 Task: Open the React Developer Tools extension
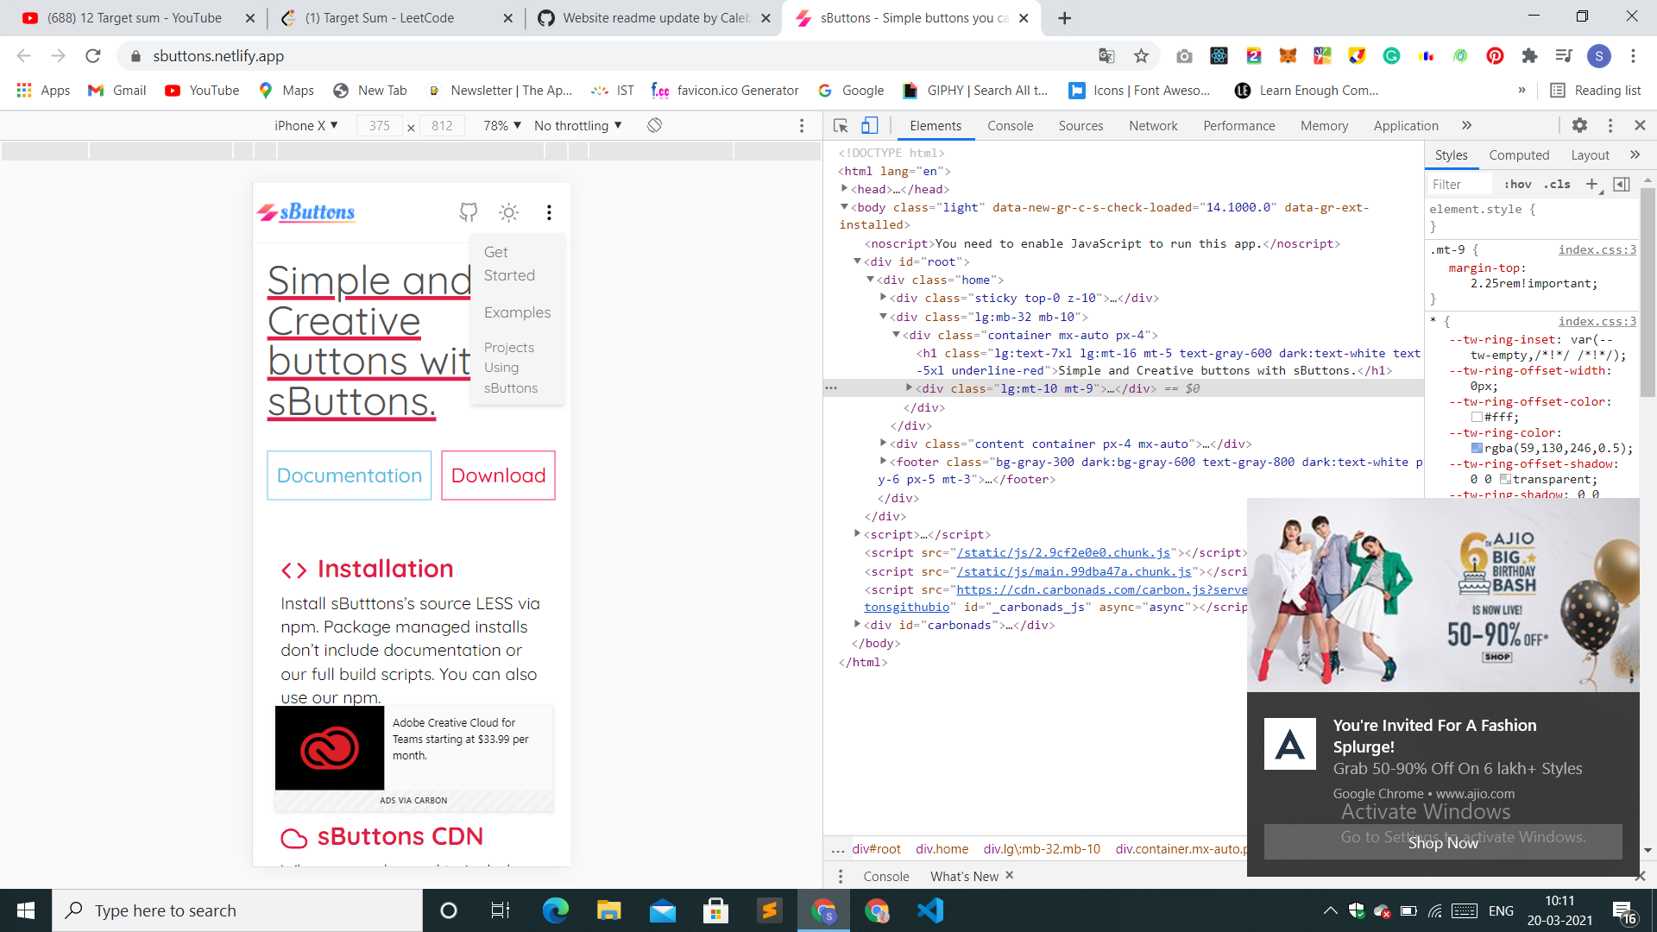tap(1219, 56)
